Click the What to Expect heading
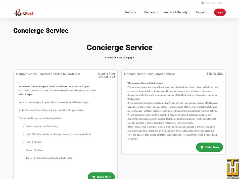The image size is (239, 179). (x=26, y=94)
